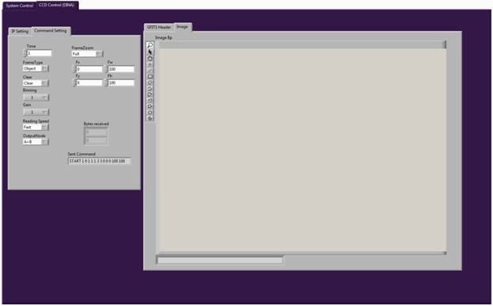
Task: Choose the pan hand tool
Action: [150, 58]
